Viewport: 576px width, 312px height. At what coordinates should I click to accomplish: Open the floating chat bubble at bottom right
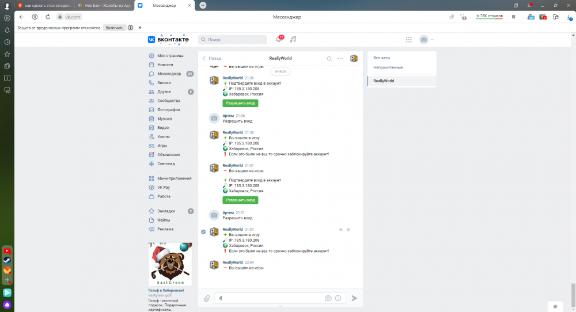pyautogui.click(x=555, y=307)
